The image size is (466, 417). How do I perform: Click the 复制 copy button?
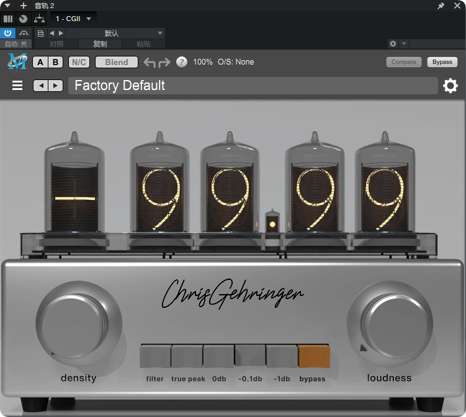pyautogui.click(x=100, y=44)
